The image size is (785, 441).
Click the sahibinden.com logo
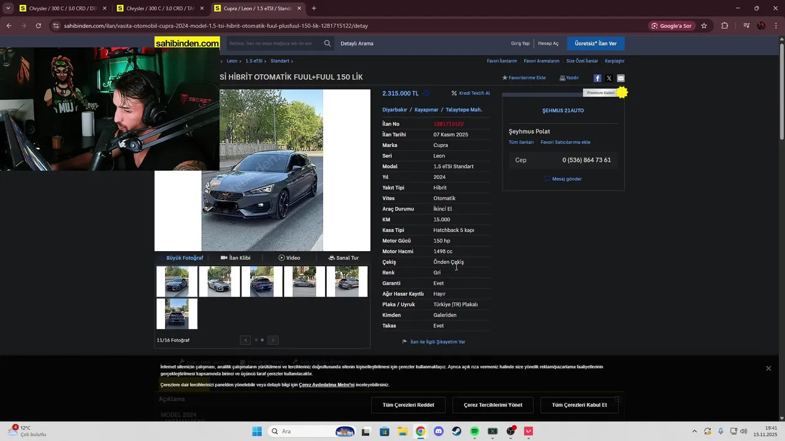click(x=187, y=43)
